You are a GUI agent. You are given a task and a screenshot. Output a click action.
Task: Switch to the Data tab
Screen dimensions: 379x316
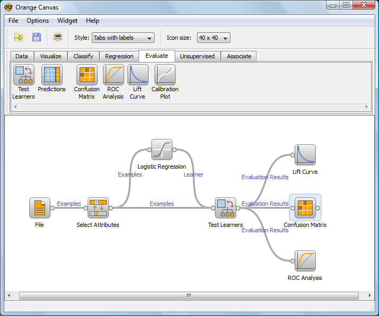(x=22, y=56)
